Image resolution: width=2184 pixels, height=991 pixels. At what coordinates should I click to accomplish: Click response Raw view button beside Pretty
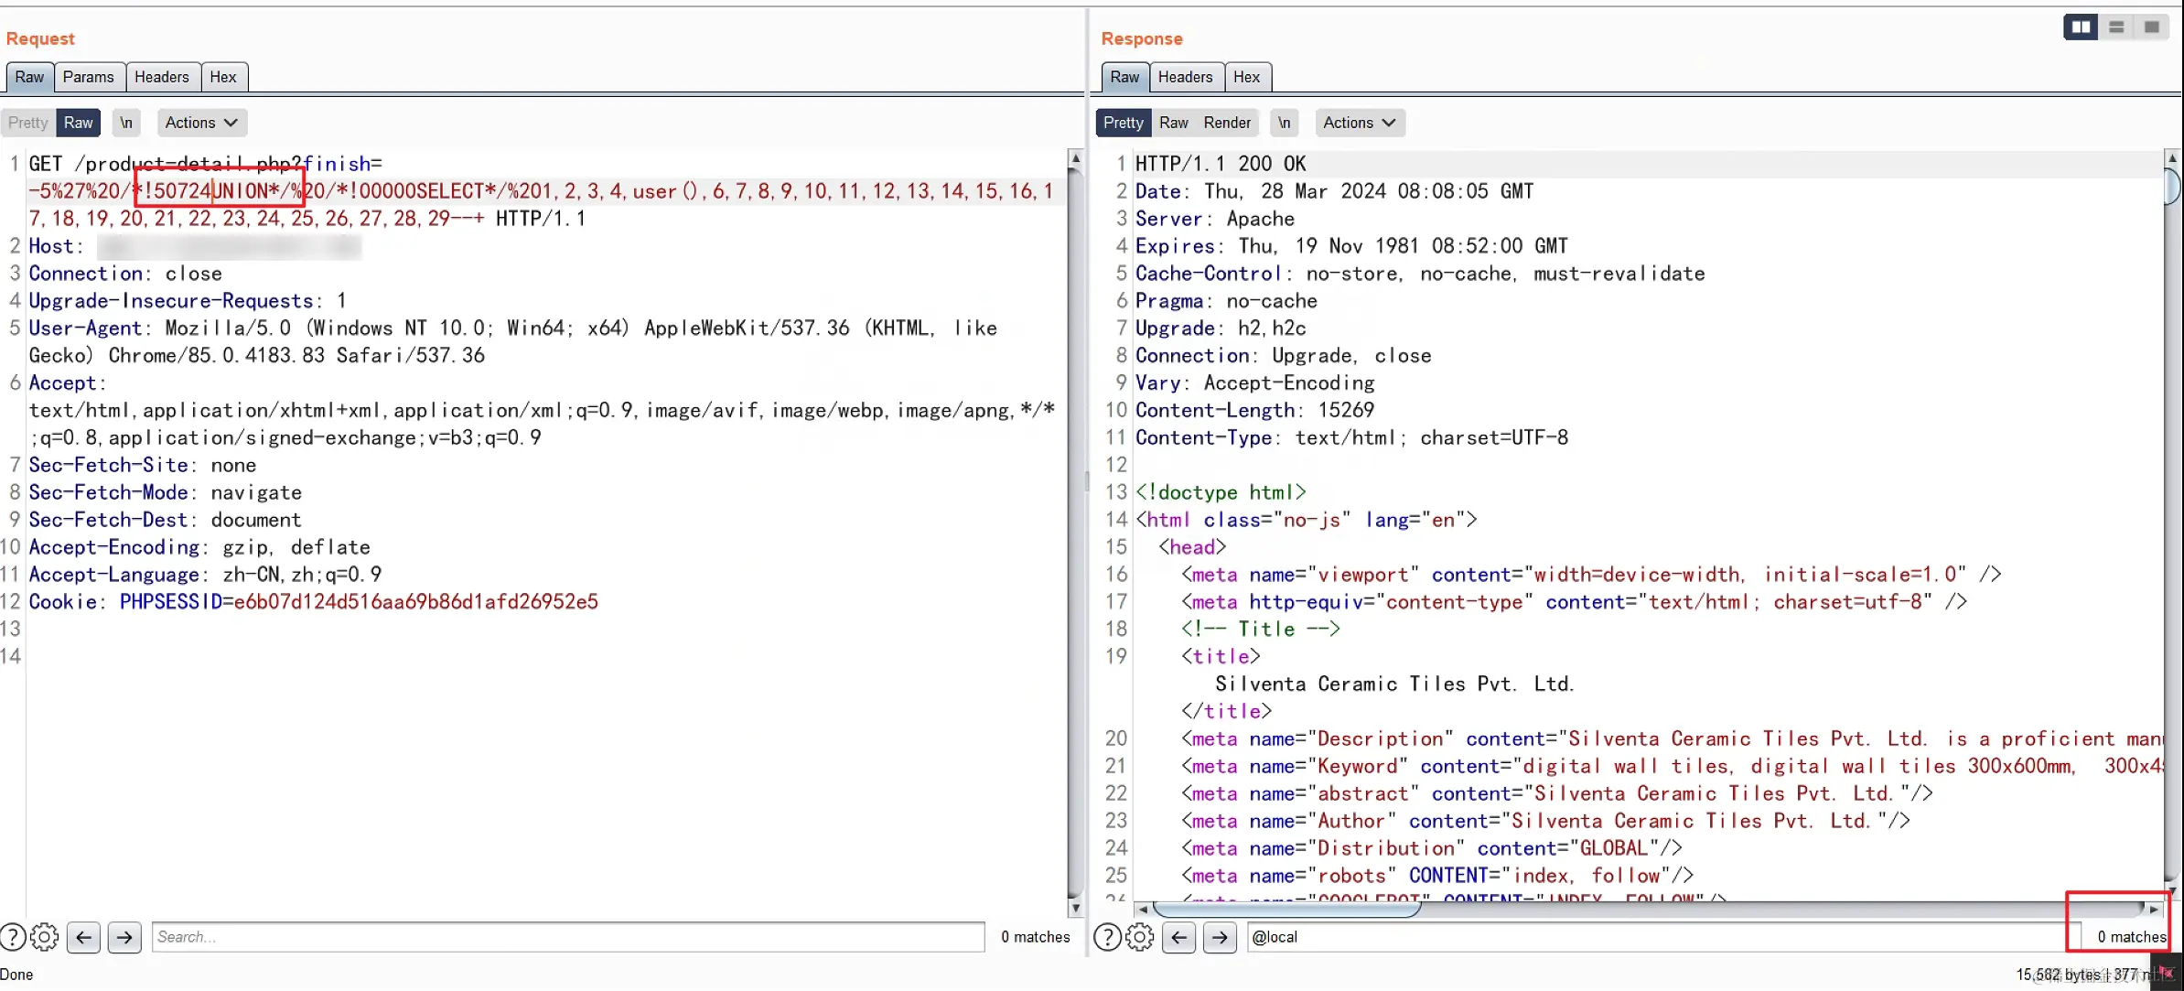tap(1174, 123)
